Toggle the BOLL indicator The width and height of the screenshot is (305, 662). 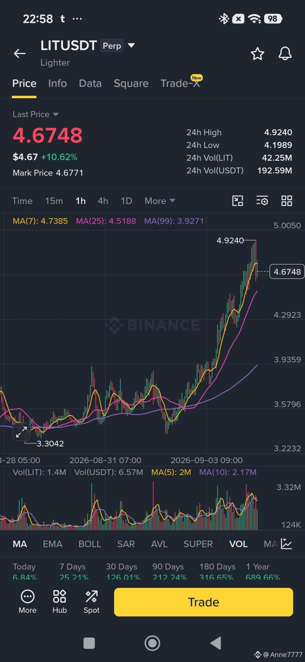click(x=90, y=544)
